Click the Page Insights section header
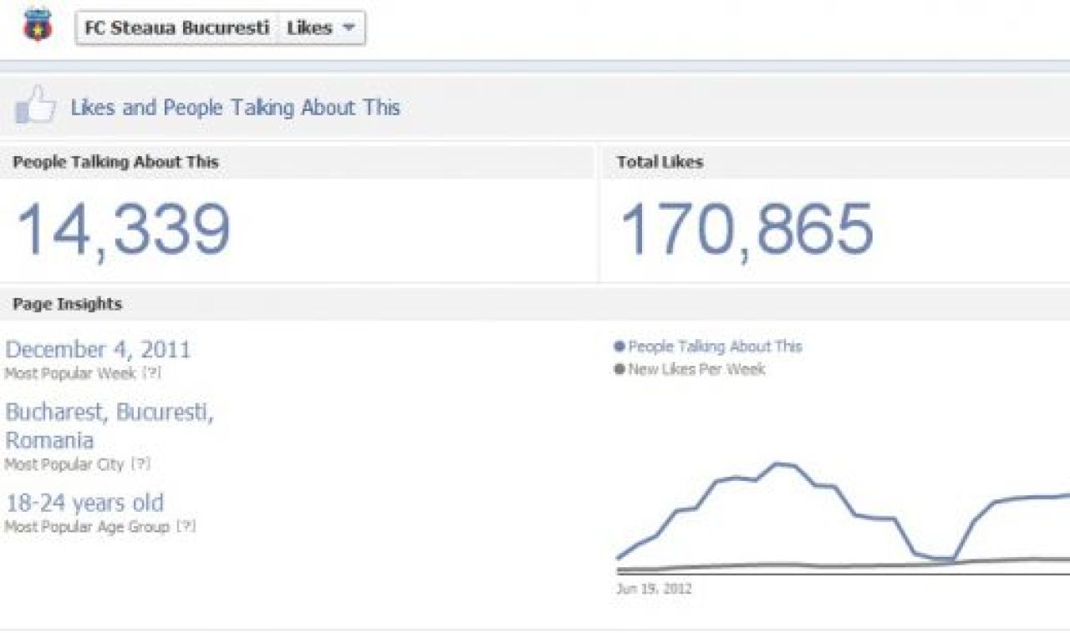The width and height of the screenshot is (1070, 633). point(68,304)
